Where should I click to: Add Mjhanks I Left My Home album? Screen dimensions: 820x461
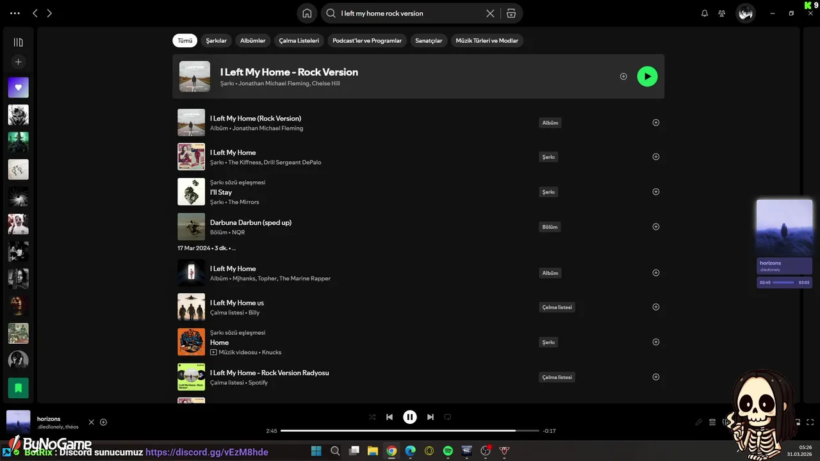[x=655, y=273]
